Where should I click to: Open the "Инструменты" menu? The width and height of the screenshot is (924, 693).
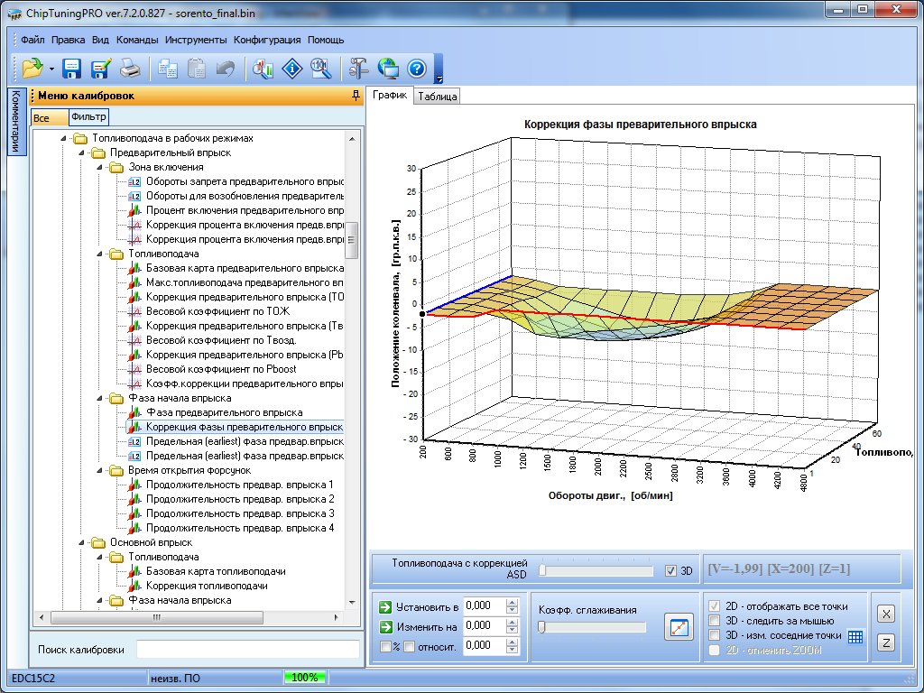[196, 40]
